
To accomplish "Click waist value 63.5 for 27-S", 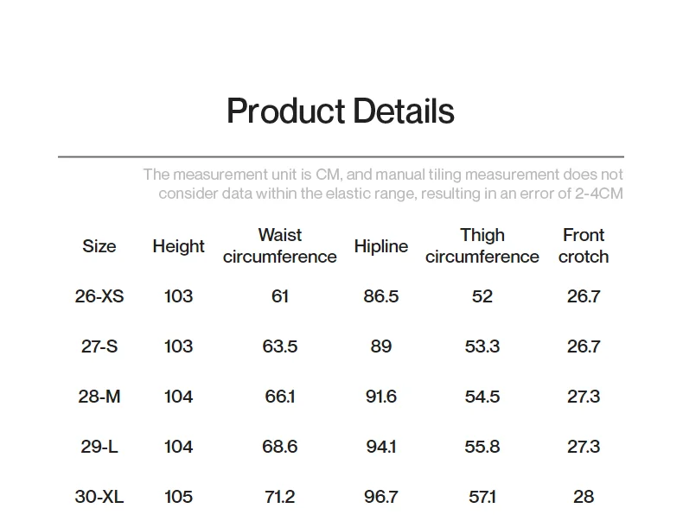I will click(x=279, y=346).
